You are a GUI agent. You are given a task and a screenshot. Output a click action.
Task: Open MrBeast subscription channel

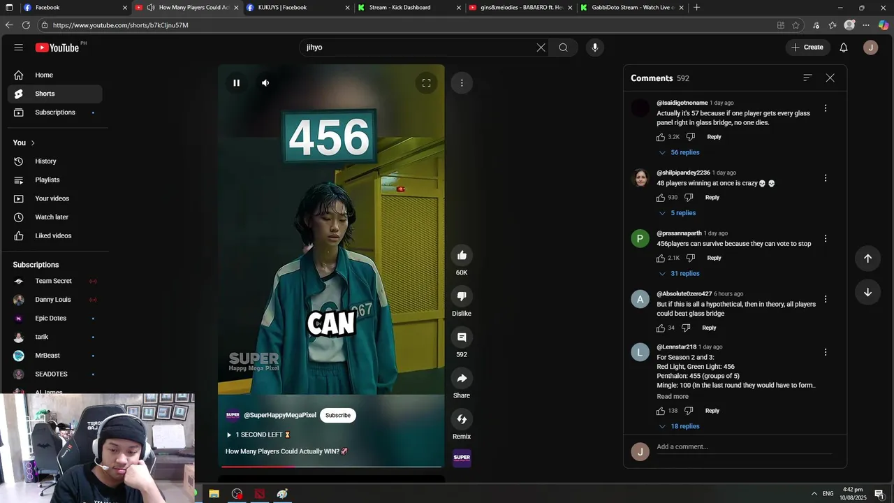(x=54, y=356)
